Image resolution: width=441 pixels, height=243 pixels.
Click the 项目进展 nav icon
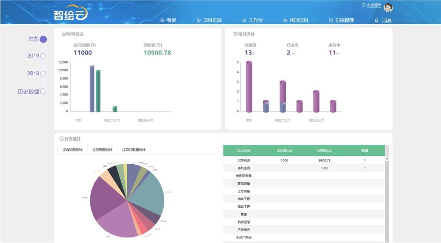pyautogui.click(x=198, y=20)
